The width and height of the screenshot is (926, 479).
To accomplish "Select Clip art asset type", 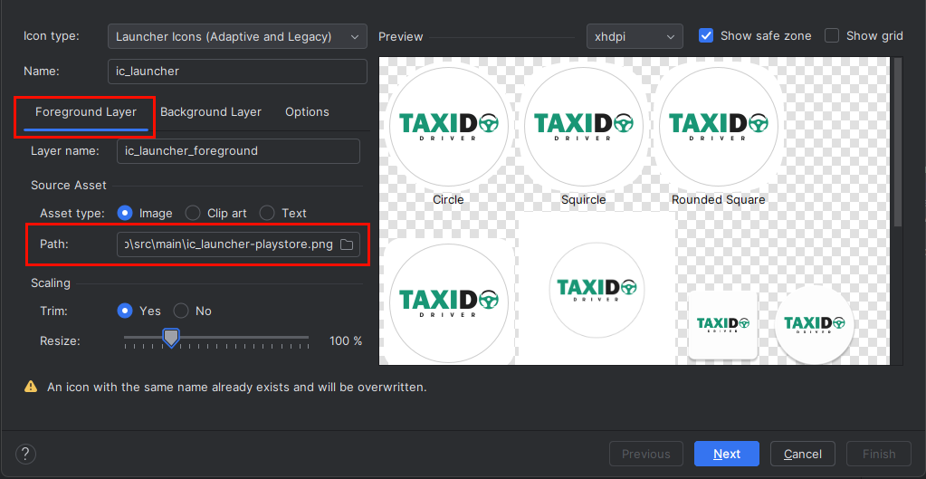I will coord(193,213).
